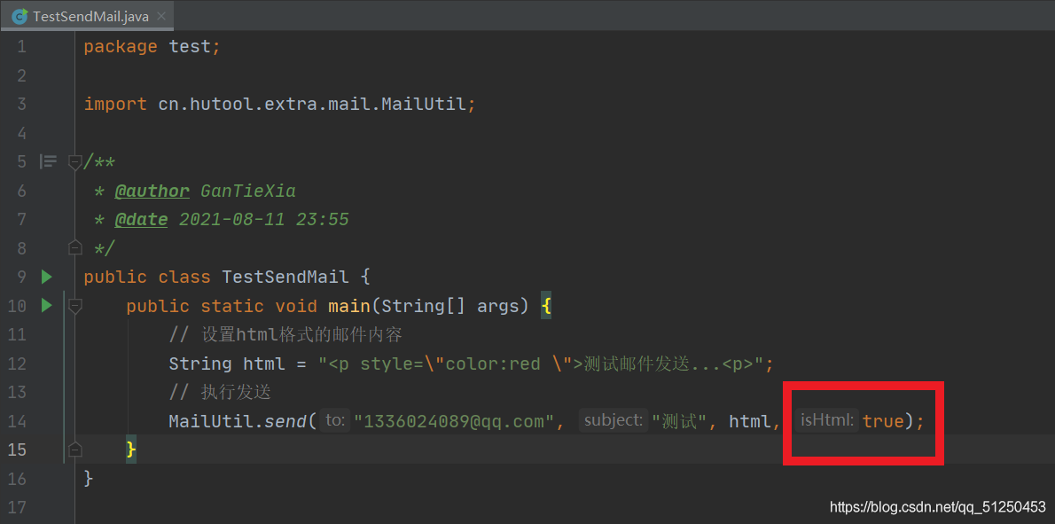
Task: Click the comment 执行发送 on line 13
Action: (x=220, y=392)
